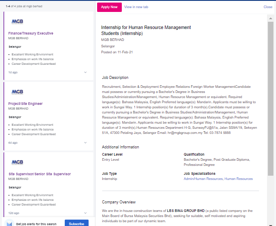Open Project/Site Engineer job title
Viewport: 276px width, 226px height.
tap(26, 104)
